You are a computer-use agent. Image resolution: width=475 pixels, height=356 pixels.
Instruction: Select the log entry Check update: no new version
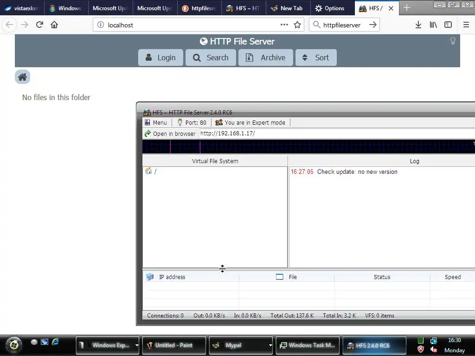point(344,172)
